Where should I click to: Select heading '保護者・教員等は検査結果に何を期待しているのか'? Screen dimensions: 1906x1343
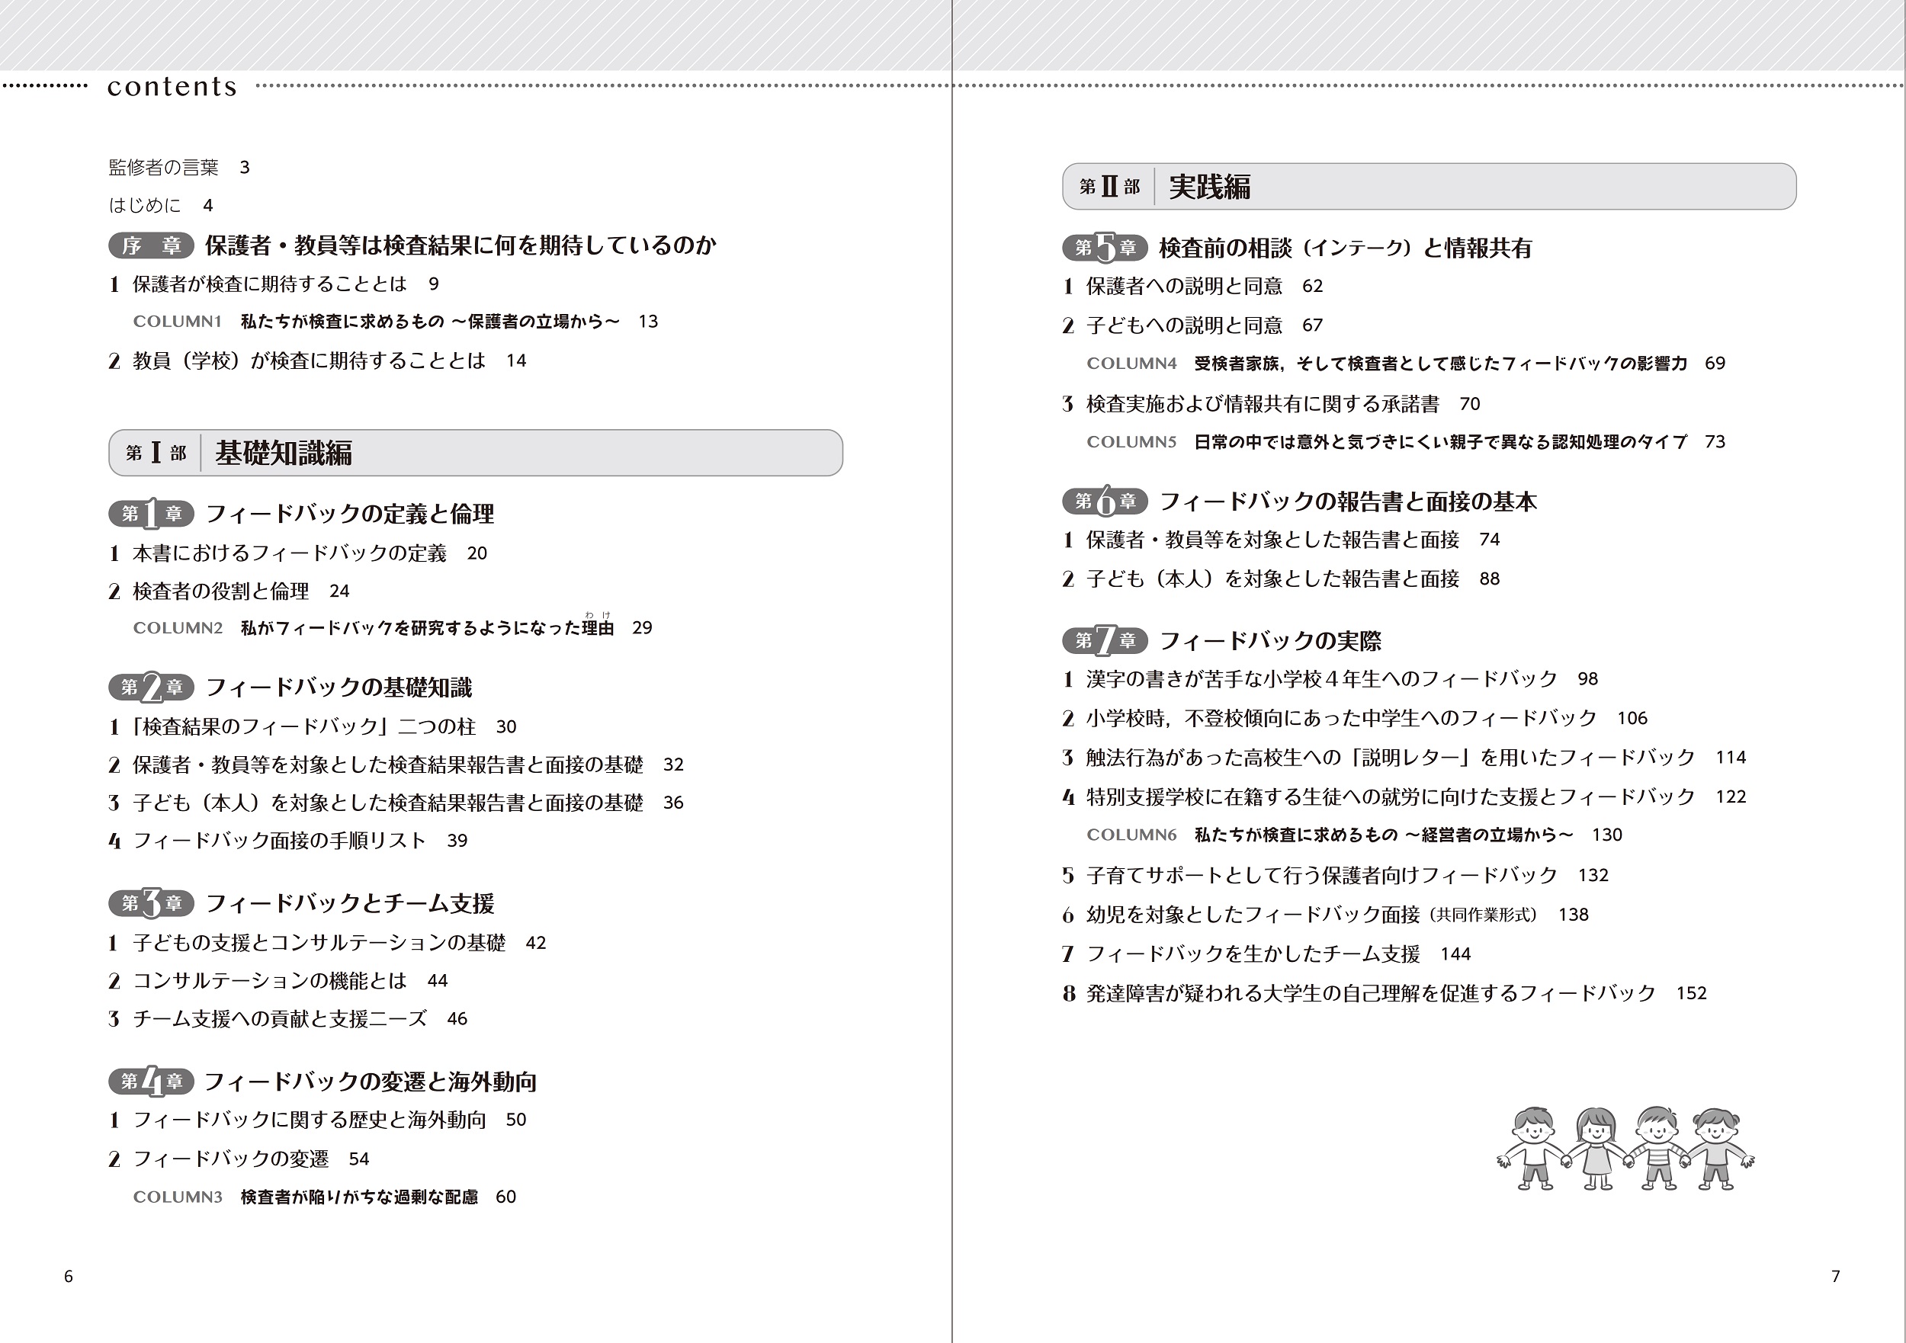pyautogui.click(x=460, y=245)
